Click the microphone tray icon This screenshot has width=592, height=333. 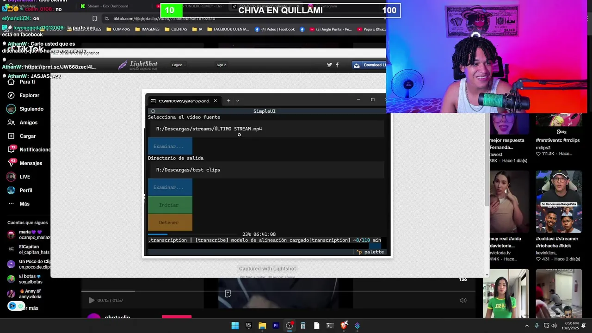(x=536, y=326)
